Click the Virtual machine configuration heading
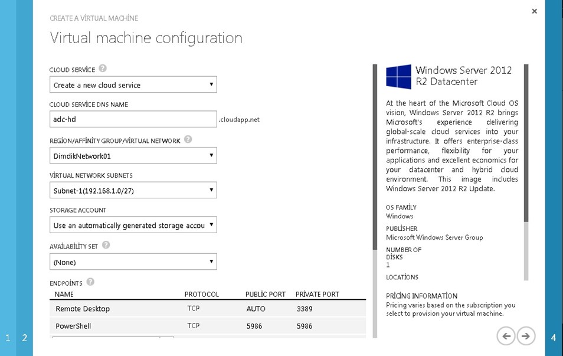Image resolution: width=563 pixels, height=356 pixels. tap(146, 38)
